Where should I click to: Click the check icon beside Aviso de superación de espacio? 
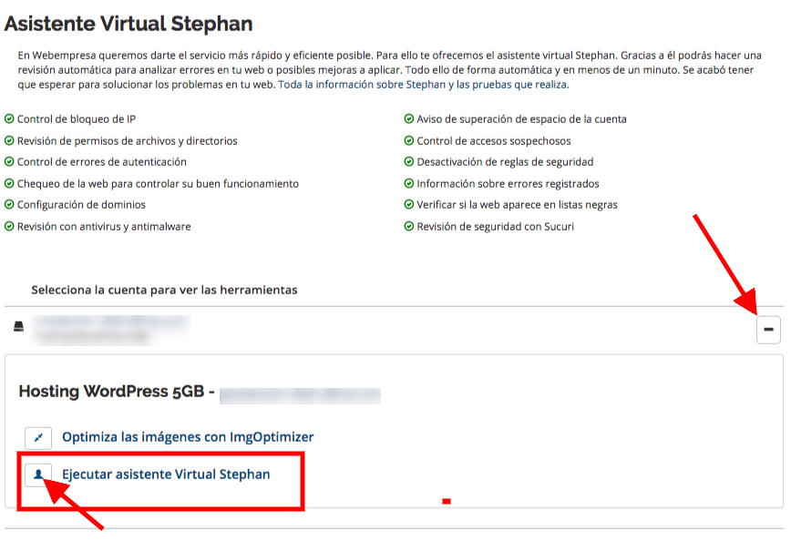tap(411, 119)
